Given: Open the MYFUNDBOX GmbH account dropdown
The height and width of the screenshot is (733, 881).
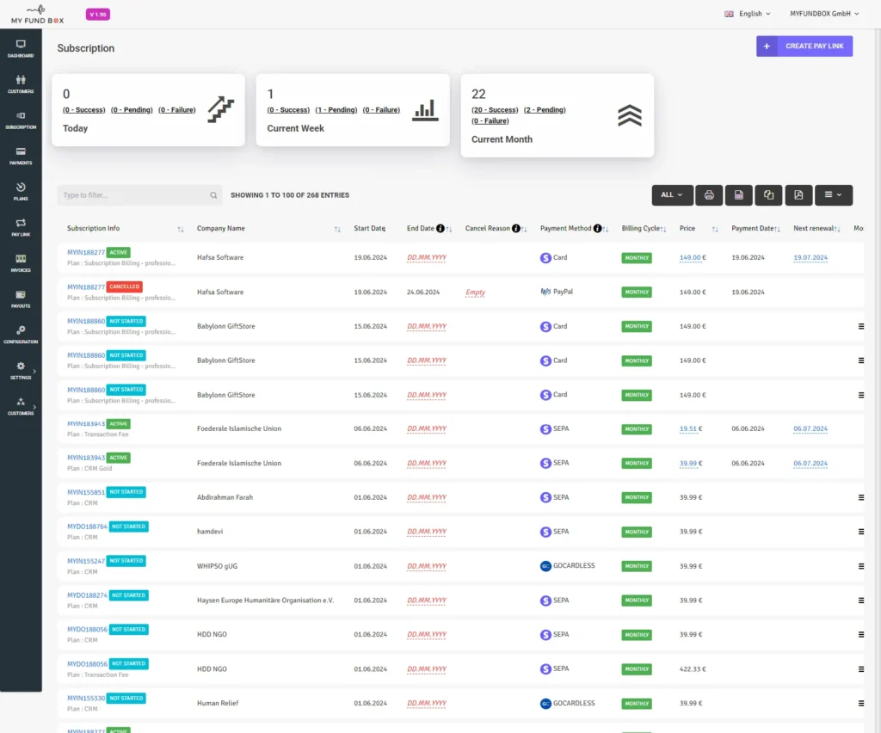Looking at the screenshot, I should [824, 14].
